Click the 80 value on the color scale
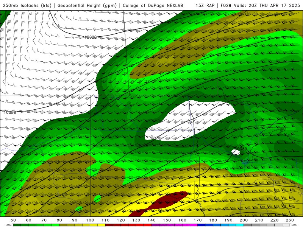This screenshot has height=227, width=303. 59,220
